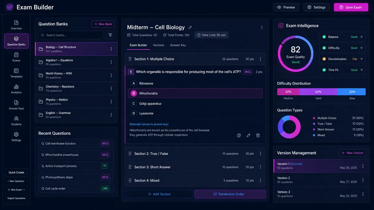Open Overview in the sidebar
The width and height of the screenshot is (374, 210).
(16, 25)
